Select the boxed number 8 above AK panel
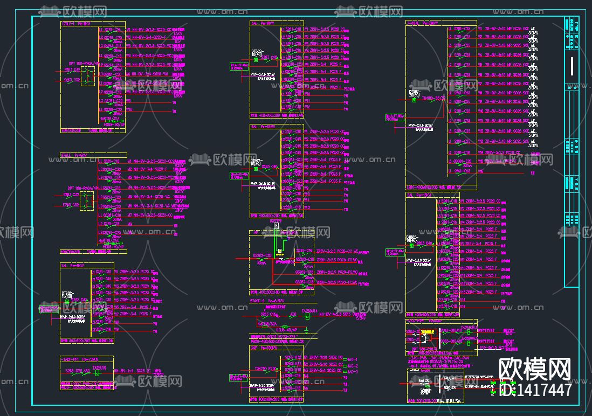 pos(277,226)
